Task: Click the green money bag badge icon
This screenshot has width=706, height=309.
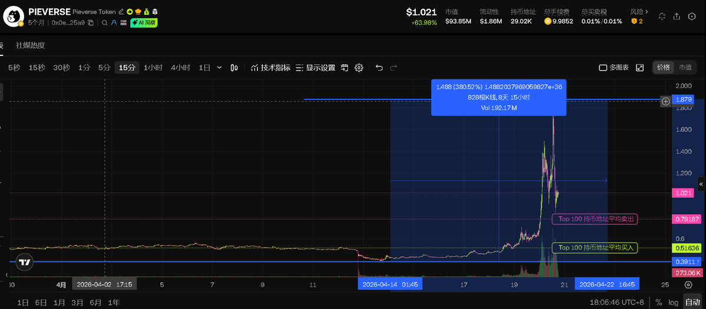Action: pos(147,11)
